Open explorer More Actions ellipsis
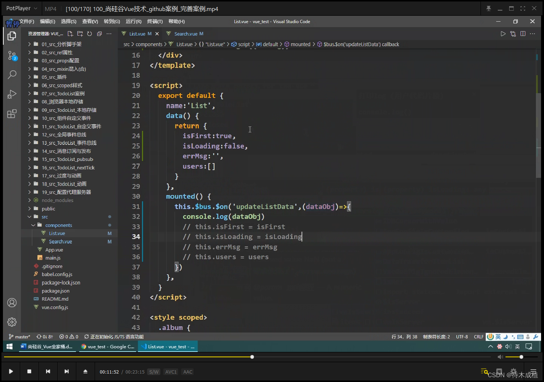The height and width of the screenshot is (382, 544). 109,34
